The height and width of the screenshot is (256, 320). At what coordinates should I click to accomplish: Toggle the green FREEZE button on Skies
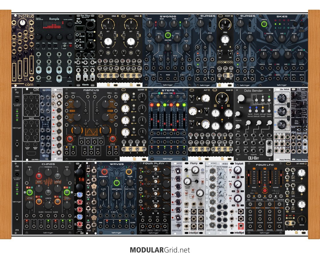tap(264, 24)
